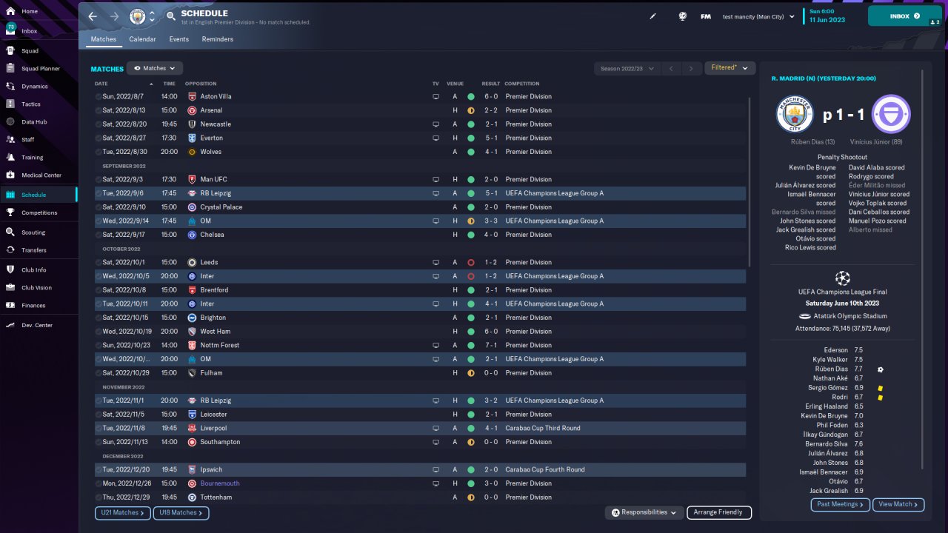Tick the marker on Aston Villa row
Image resolution: width=948 pixels, height=533 pixels.
98,97
